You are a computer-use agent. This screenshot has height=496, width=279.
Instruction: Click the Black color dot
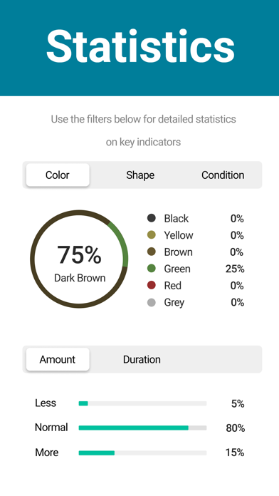point(152,218)
